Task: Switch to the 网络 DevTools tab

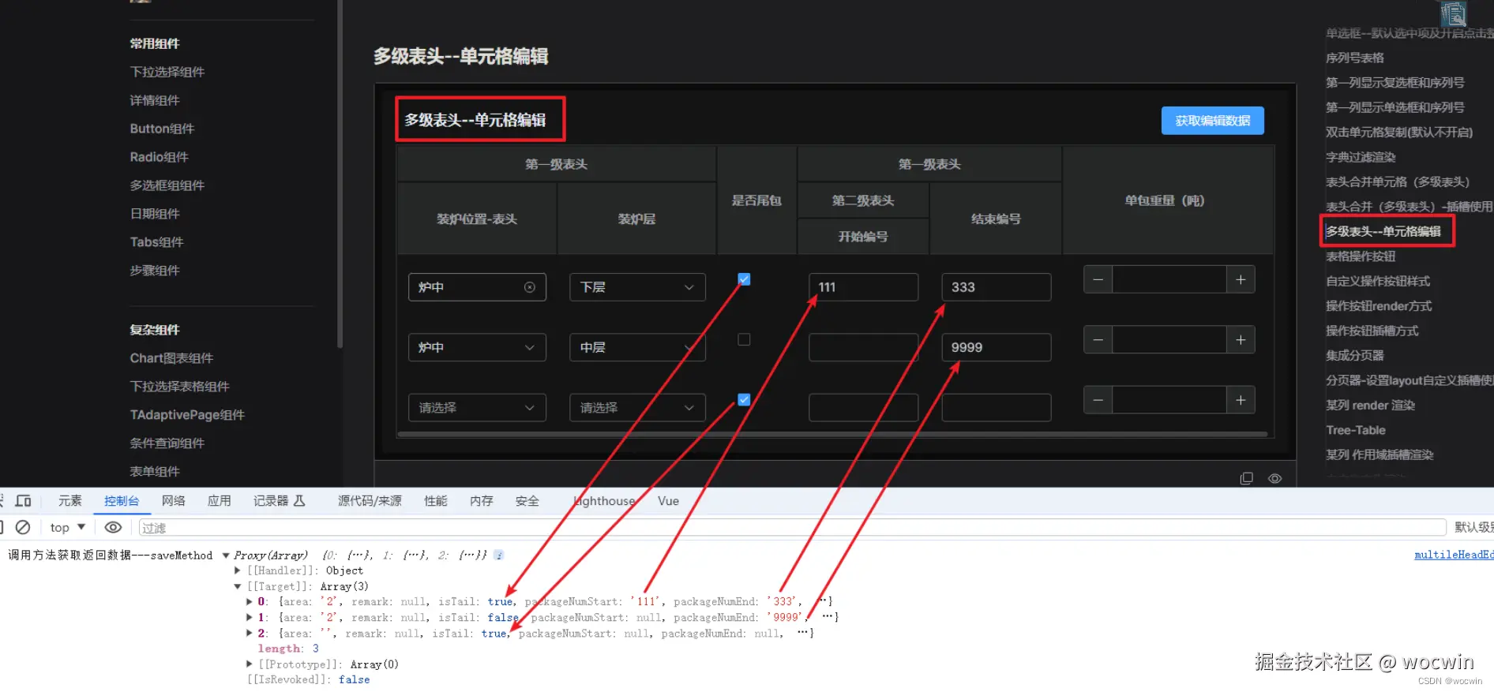Action: 174,501
